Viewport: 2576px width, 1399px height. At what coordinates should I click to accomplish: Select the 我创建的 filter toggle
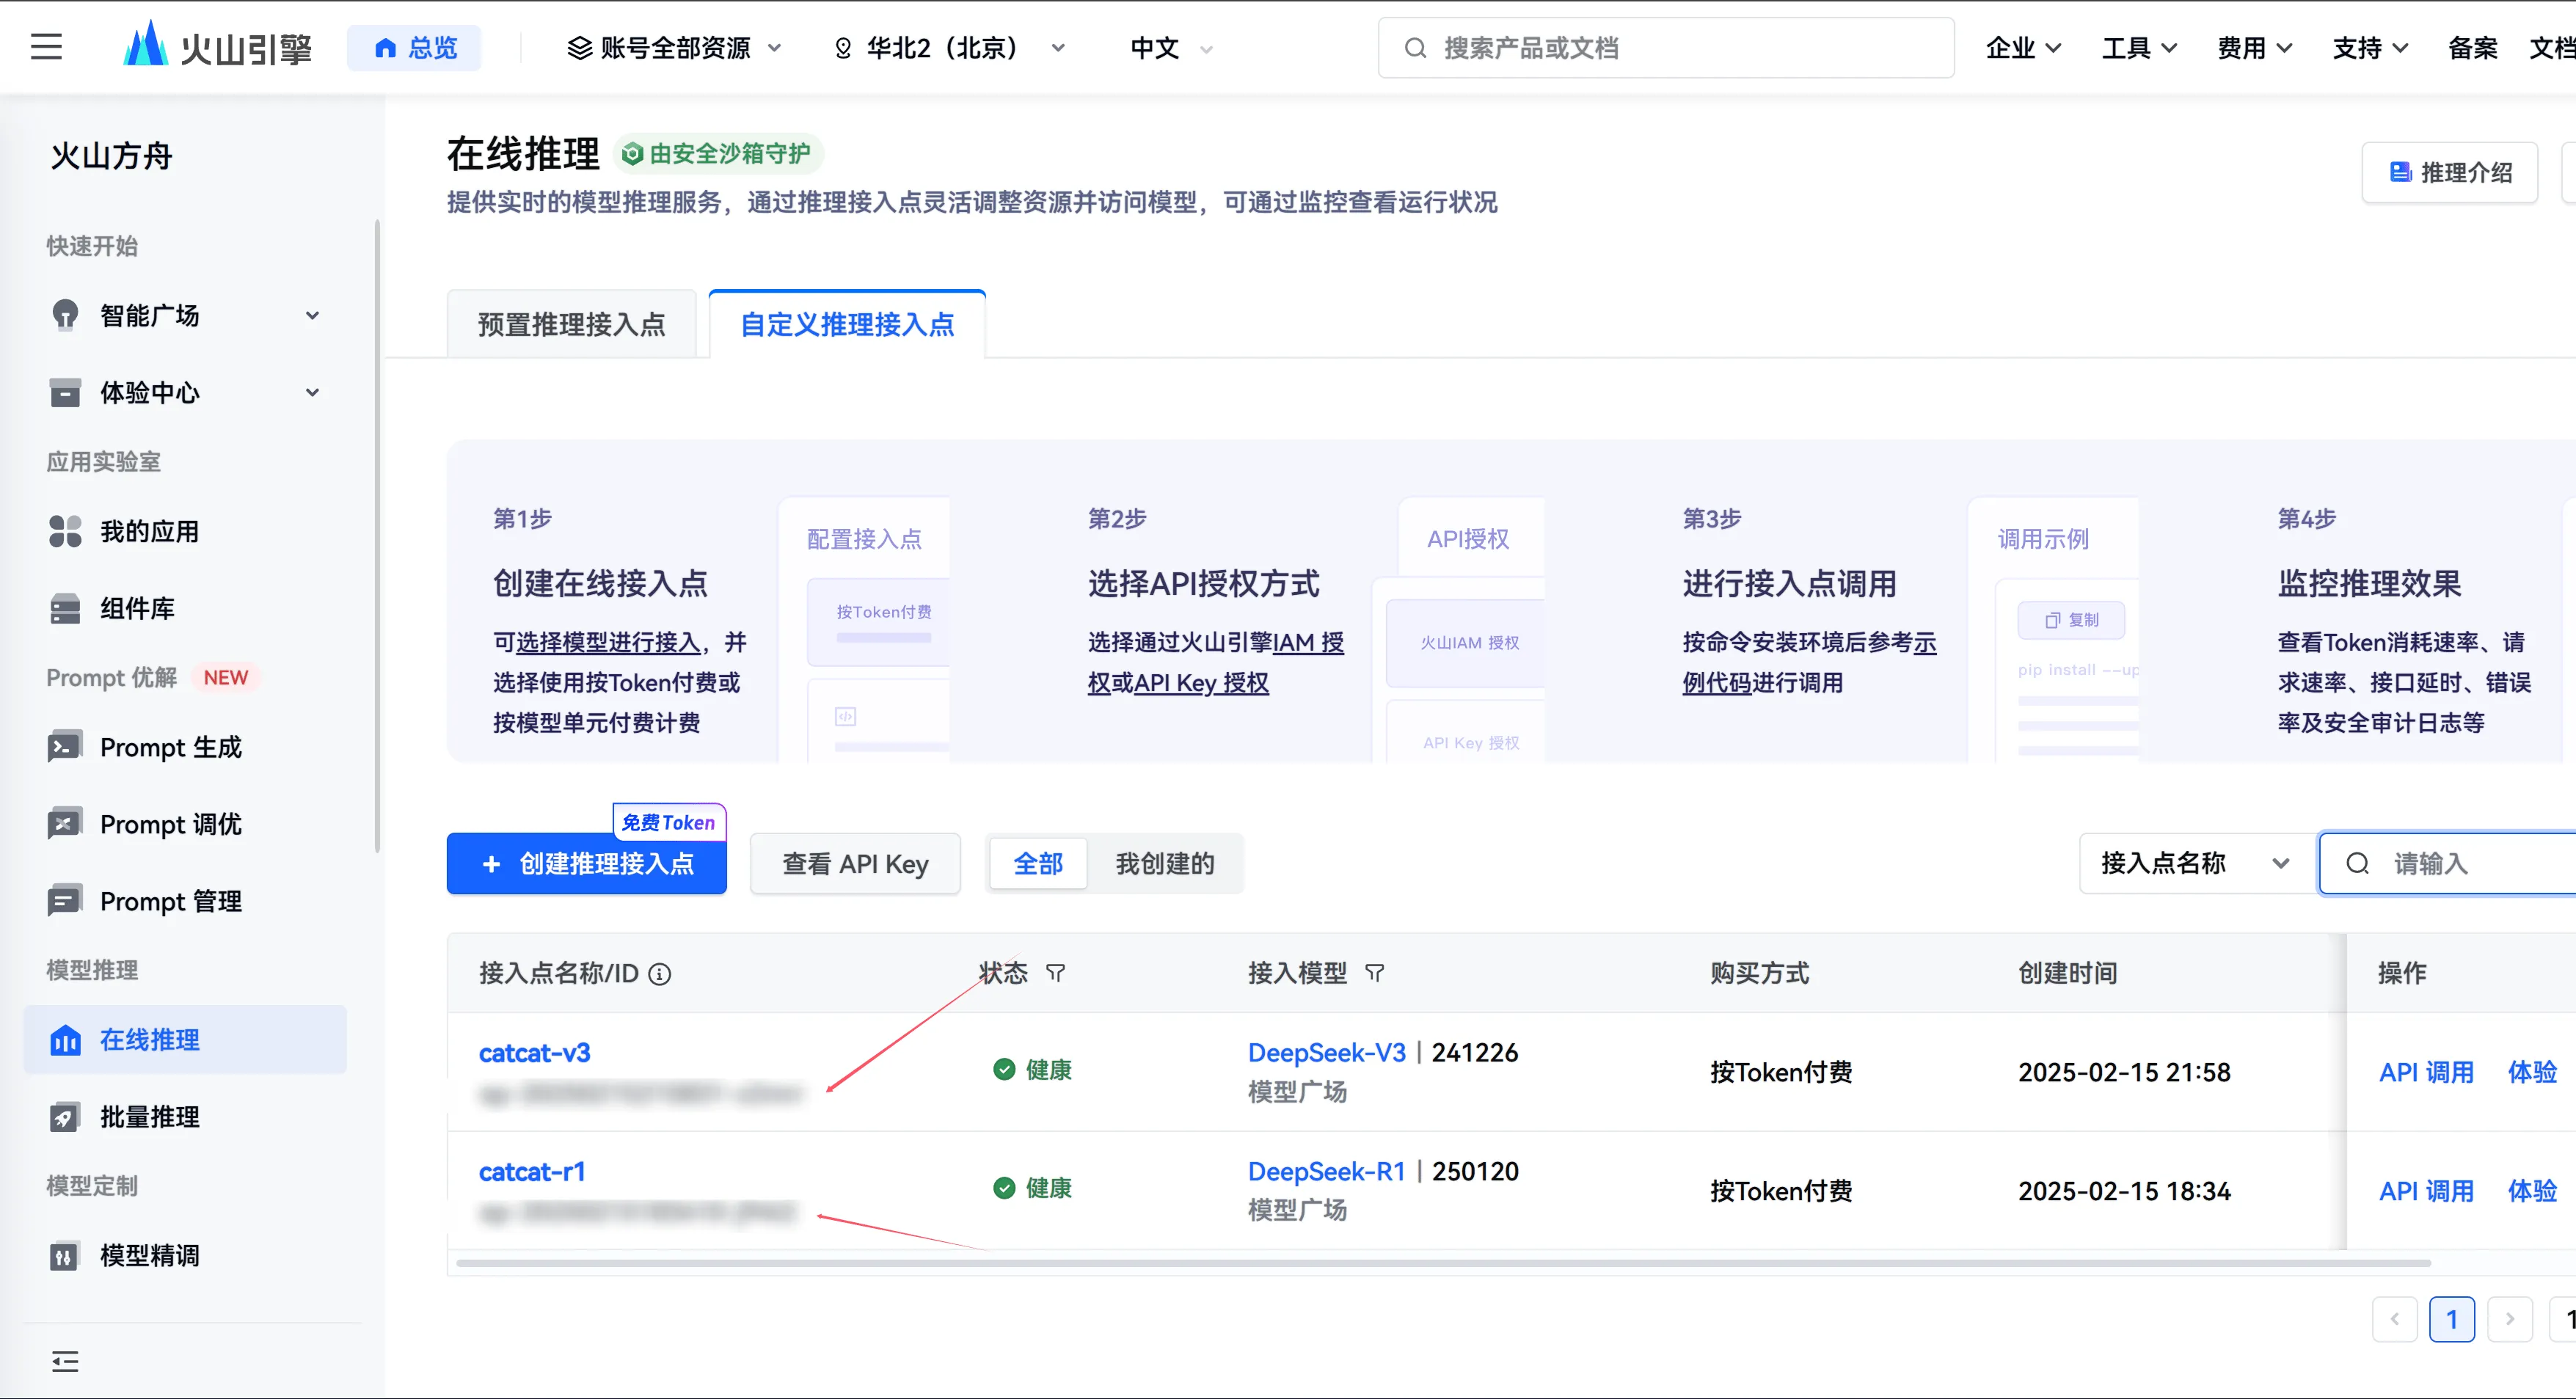[x=1165, y=864]
